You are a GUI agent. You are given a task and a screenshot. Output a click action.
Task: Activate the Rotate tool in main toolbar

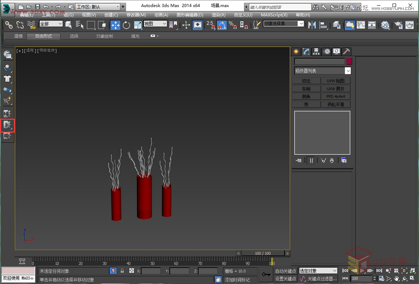pyautogui.click(x=127, y=25)
